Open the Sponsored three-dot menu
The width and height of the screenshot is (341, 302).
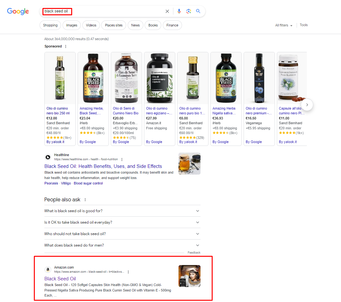66,47
